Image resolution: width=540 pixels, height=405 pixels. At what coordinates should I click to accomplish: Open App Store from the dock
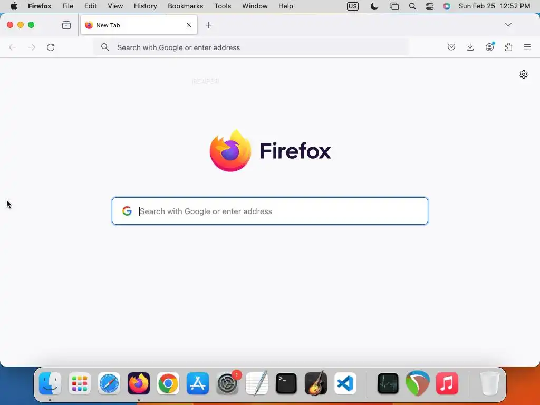pos(198,383)
